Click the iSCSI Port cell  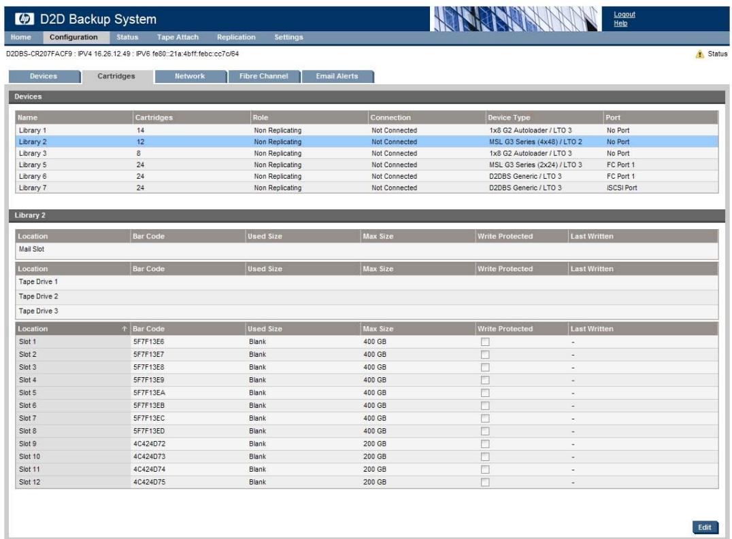click(622, 188)
